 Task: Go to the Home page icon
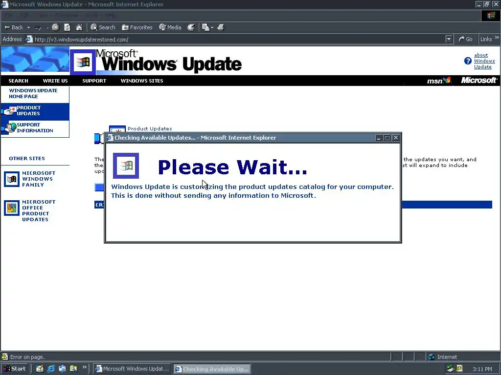point(79,27)
